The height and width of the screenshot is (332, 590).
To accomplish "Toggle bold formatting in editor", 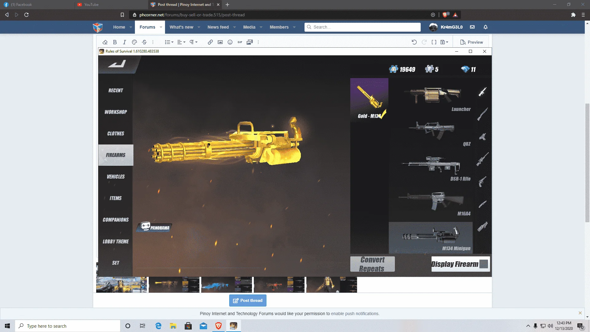I will pos(115,42).
